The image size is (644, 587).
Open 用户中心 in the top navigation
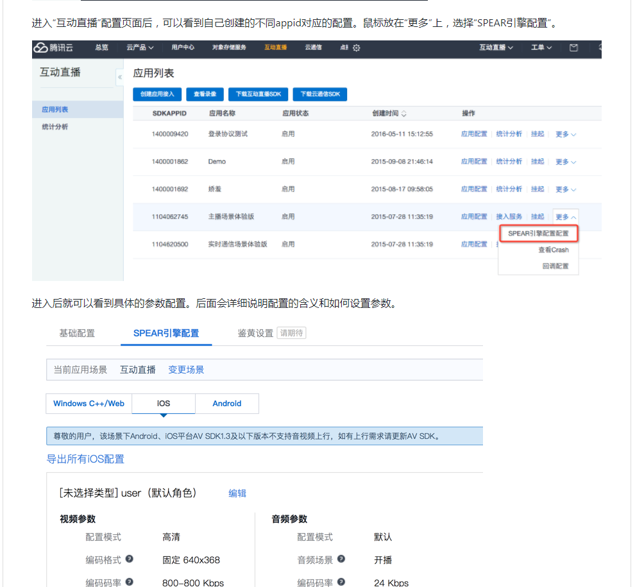183,47
